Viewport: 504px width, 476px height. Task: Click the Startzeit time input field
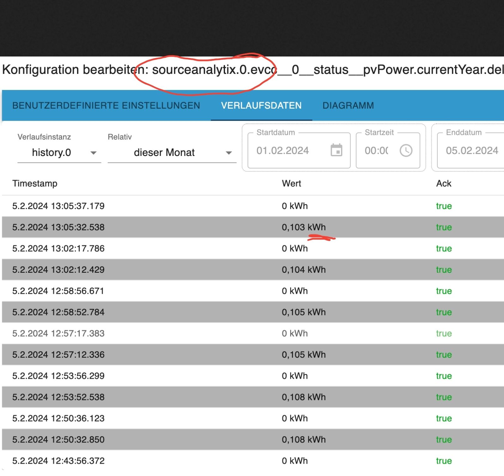click(x=388, y=151)
